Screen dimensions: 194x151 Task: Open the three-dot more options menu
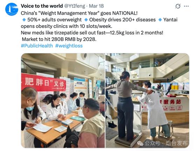186,6
